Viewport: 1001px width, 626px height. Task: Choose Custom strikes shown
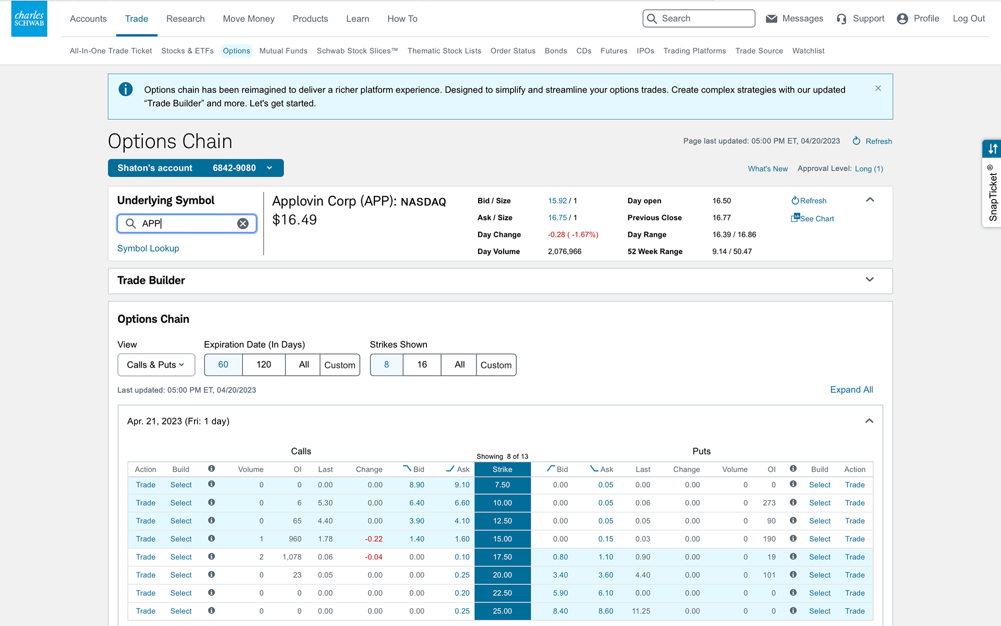(x=496, y=365)
